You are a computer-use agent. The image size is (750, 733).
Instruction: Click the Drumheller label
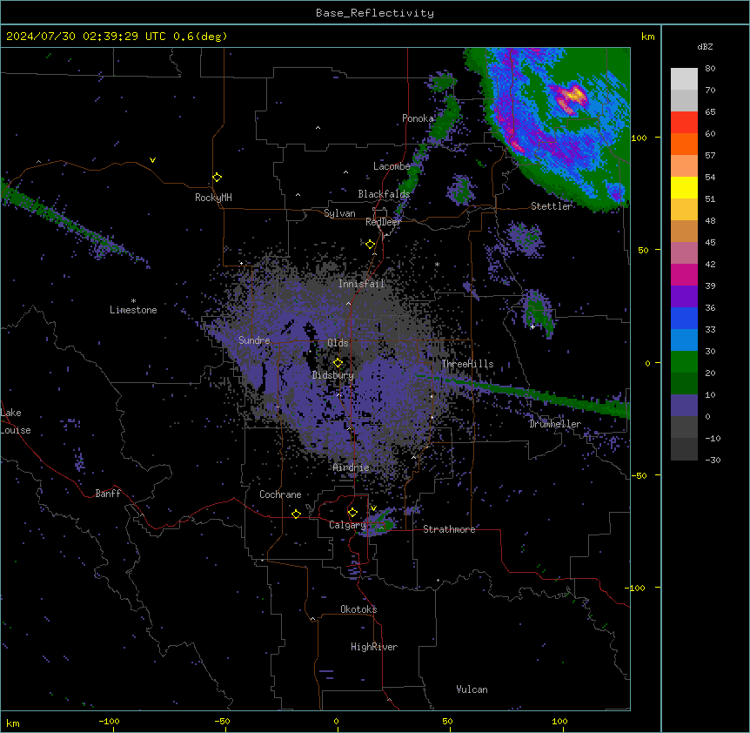tap(555, 424)
